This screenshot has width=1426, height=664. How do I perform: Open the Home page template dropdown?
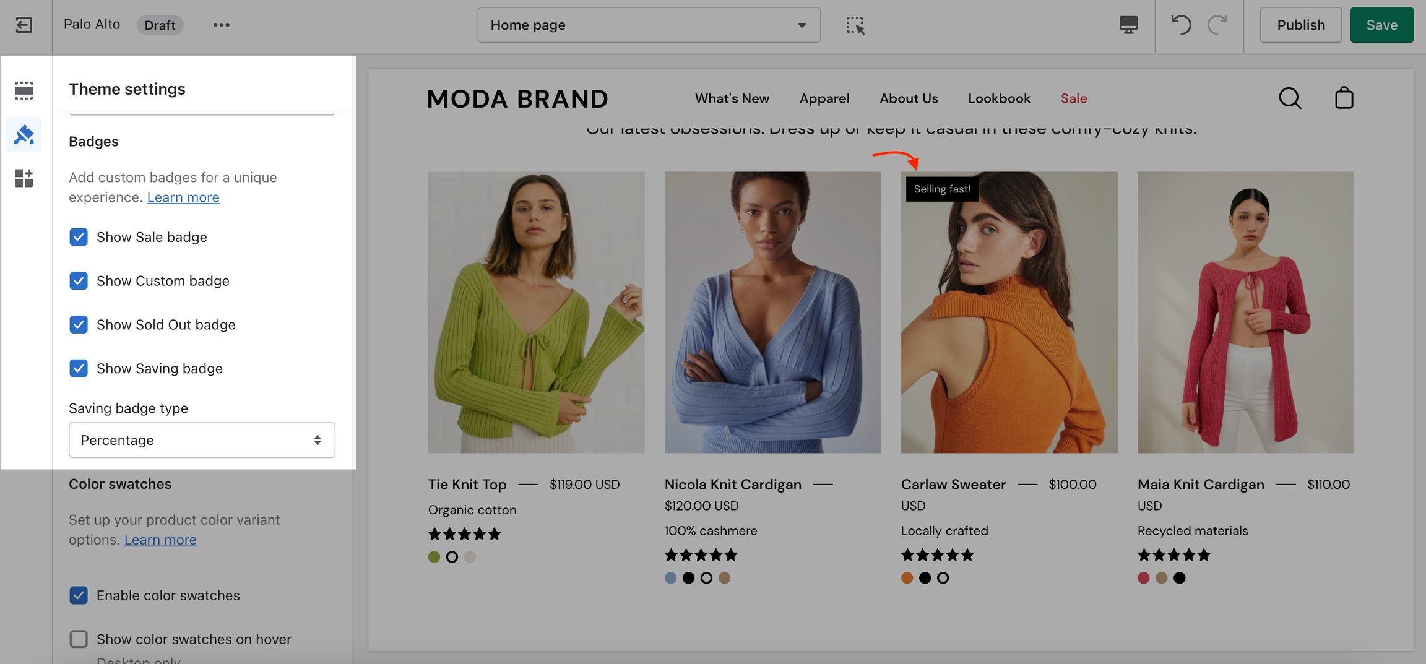[649, 25]
